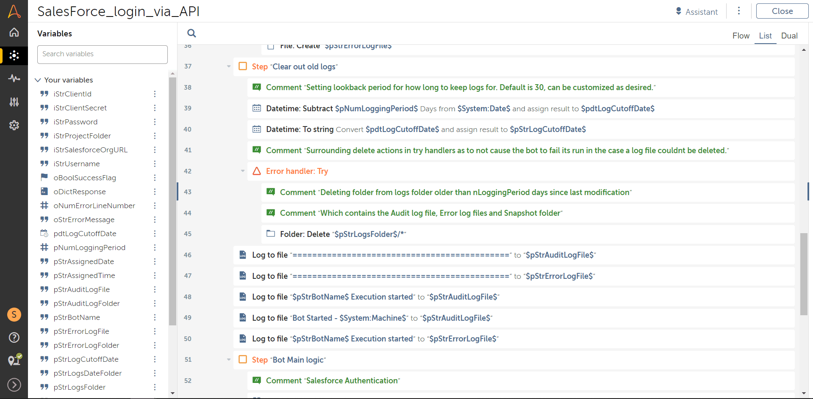Switch to the Dual view tab
This screenshot has height=399, width=813.
coord(789,36)
